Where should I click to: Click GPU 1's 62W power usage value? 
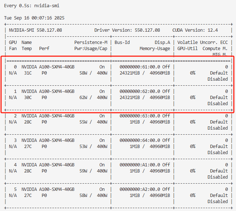(x=84, y=97)
